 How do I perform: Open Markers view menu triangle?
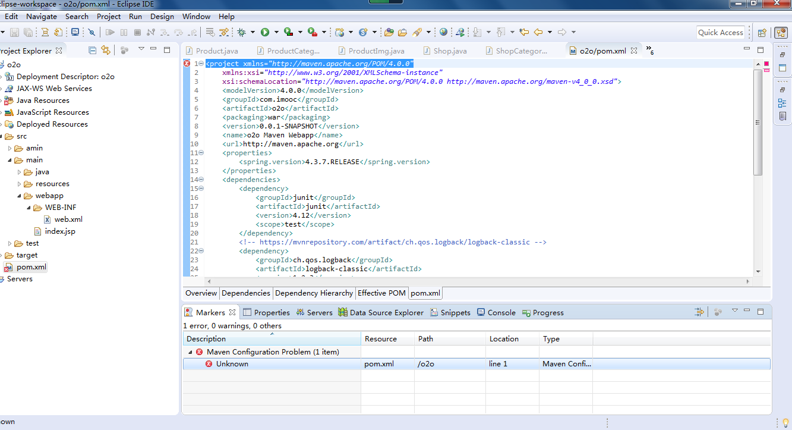coord(734,311)
